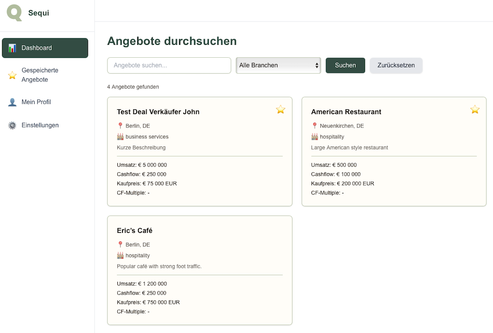Open the Eric's Café listing title
This screenshot has height=333, width=493.
point(135,230)
